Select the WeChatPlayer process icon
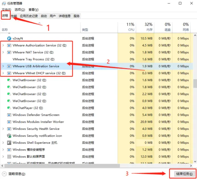Screen dimensions: 197x179 click(9, 108)
